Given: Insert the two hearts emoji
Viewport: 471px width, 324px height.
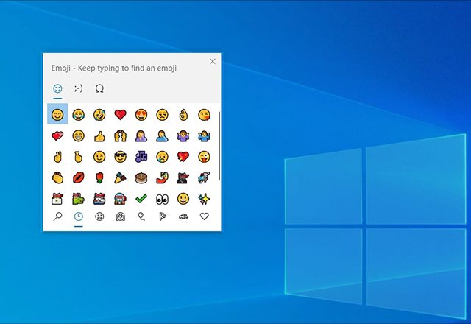Looking at the screenshot, I should coord(57,135).
